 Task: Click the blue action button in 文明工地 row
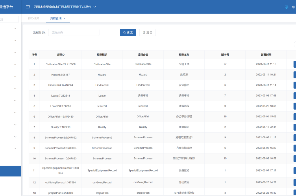[x=294, y=64]
